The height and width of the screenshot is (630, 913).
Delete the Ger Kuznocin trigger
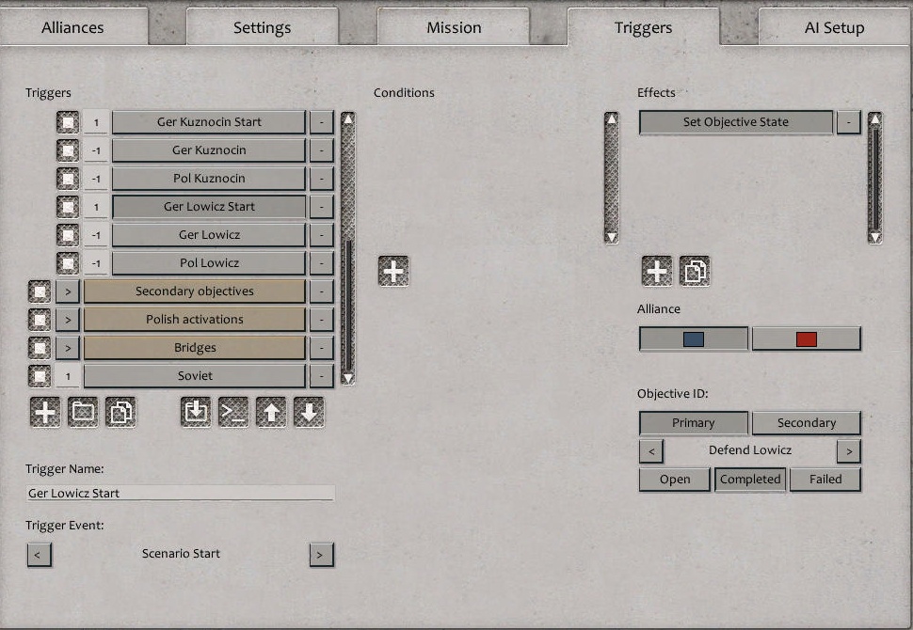point(321,150)
